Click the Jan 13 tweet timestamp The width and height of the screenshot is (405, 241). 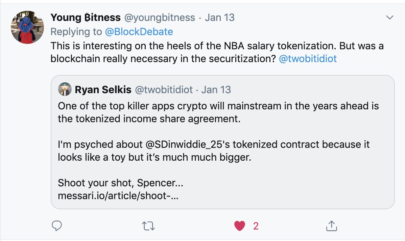point(219,18)
